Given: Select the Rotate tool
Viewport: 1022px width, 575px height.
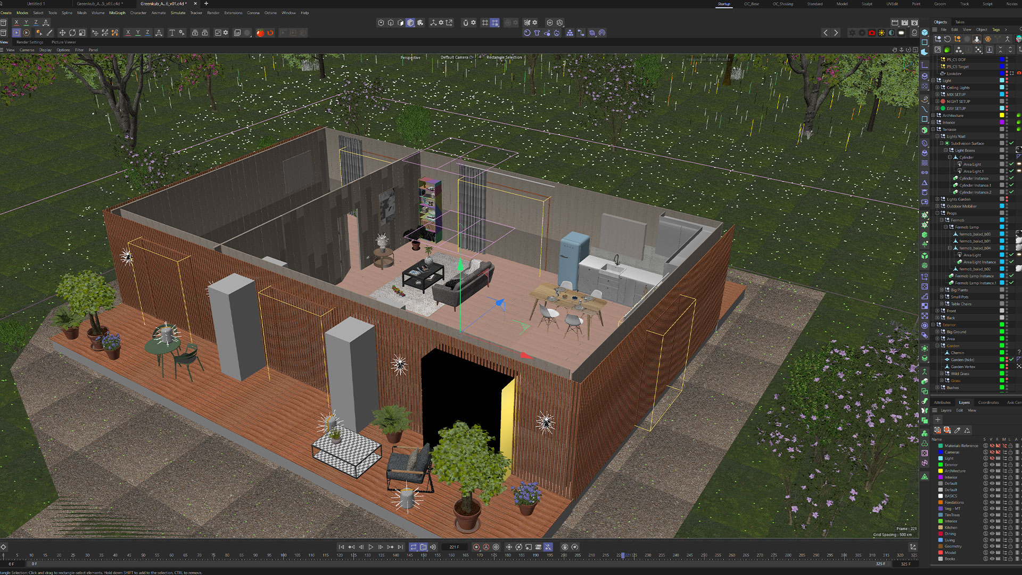Looking at the screenshot, I should (72, 33).
